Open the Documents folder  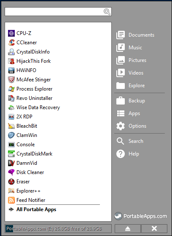[135, 35]
